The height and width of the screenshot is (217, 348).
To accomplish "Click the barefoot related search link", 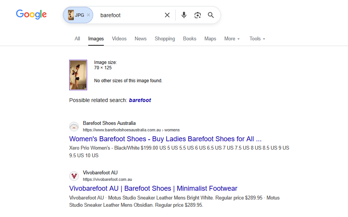I will click(x=140, y=100).
